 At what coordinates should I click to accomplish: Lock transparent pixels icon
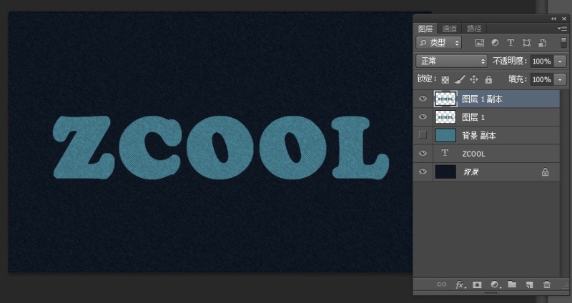[x=445, y=80]
